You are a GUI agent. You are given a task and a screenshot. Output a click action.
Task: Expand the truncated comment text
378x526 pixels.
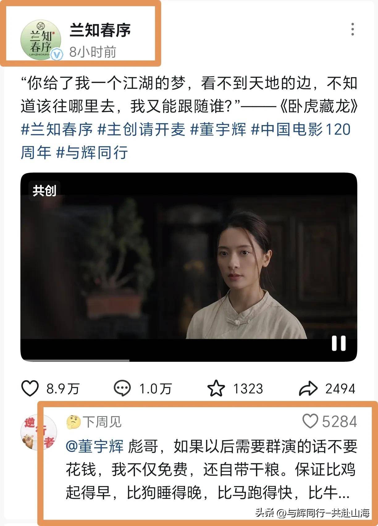[x=343, y=493]
